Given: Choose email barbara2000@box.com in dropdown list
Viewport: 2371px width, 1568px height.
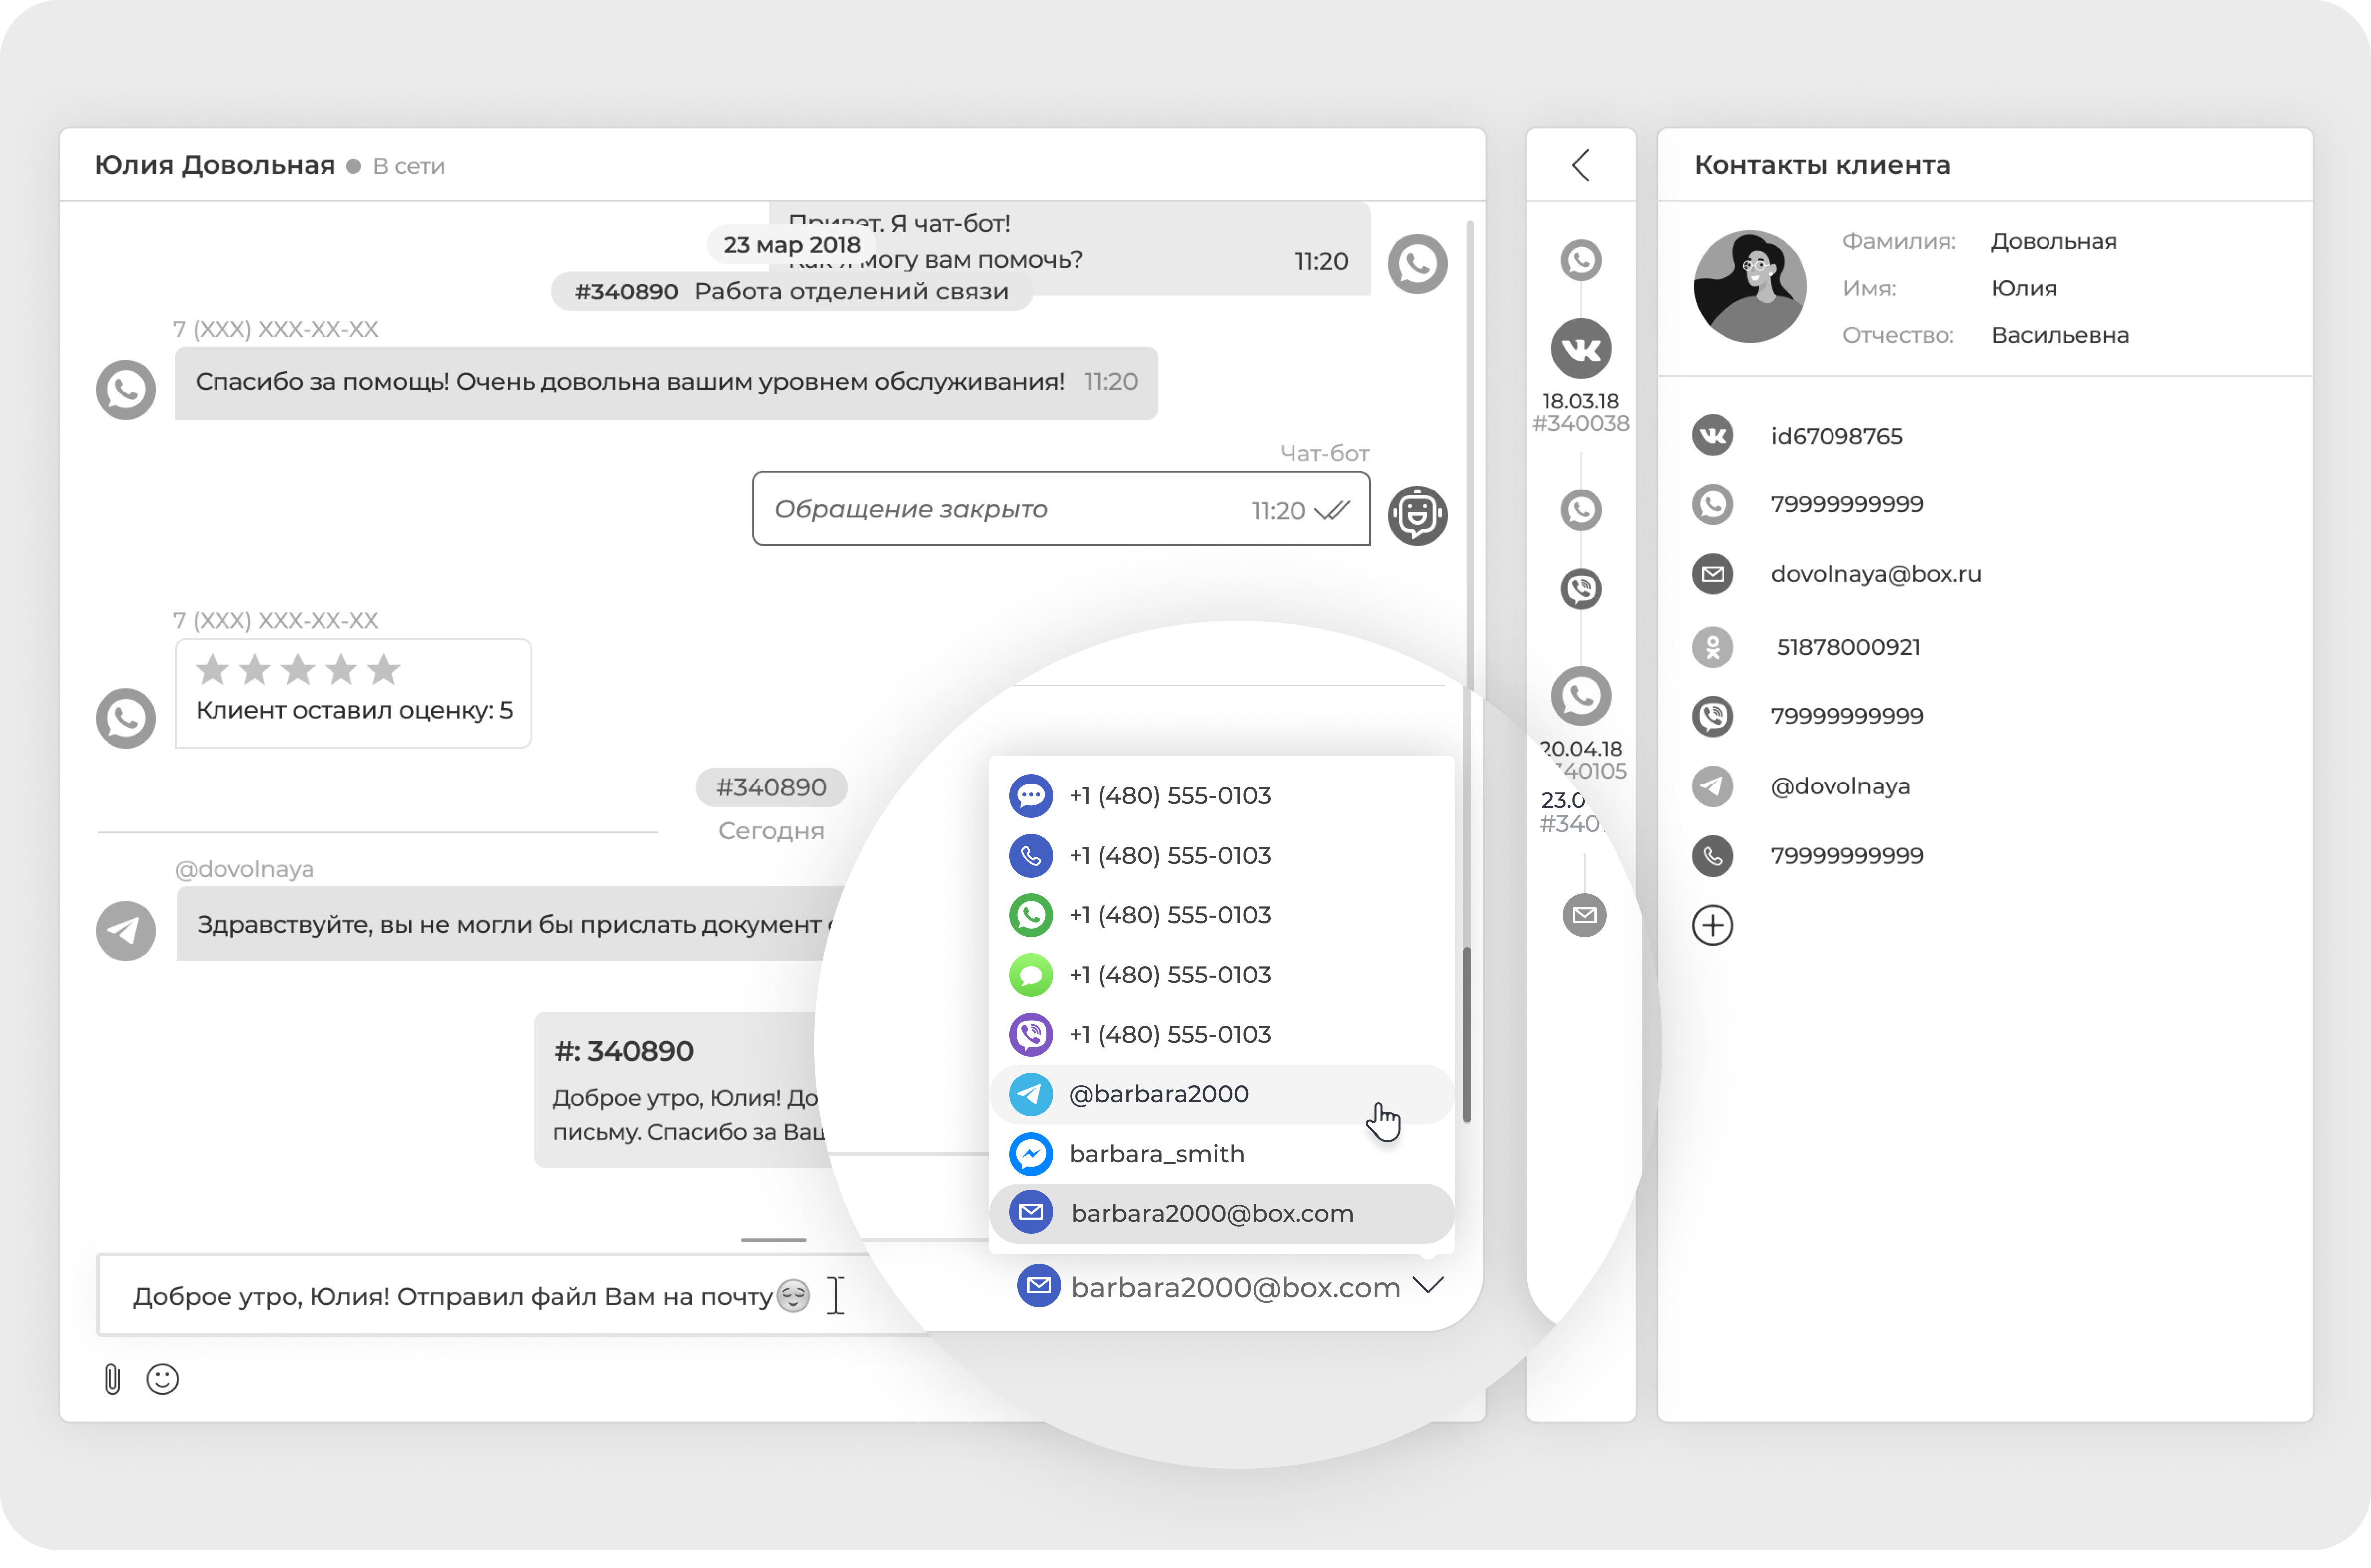Looking at the screenshot, I should (x=1221, y=1214).
